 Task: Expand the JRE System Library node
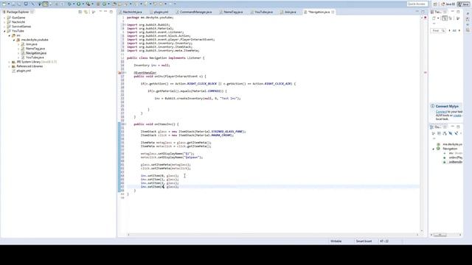point(10,62)
